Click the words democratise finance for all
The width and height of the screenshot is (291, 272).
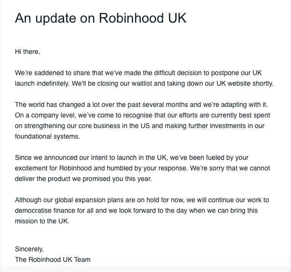pyautogui.click(x=54, y=210)
